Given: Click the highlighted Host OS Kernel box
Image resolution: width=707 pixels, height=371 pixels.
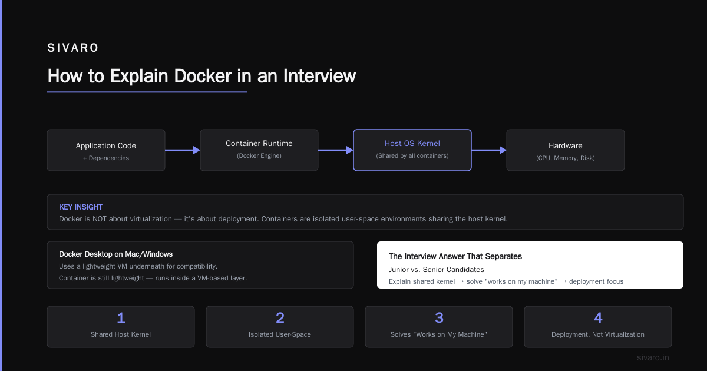Looking at the screenshot, I should point(412,150).
